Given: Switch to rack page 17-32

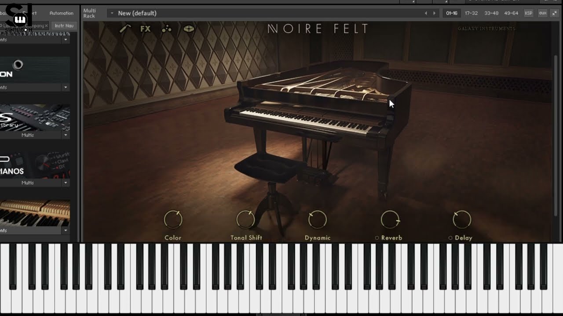Looking at the screenshot, I should [471, 13].
